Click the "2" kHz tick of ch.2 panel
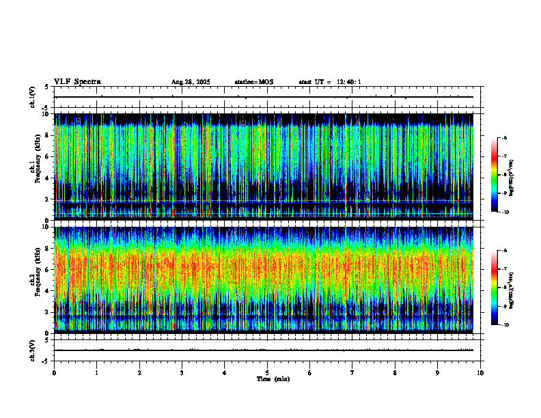This screenshot has height=418, width=541. point(47,312)
